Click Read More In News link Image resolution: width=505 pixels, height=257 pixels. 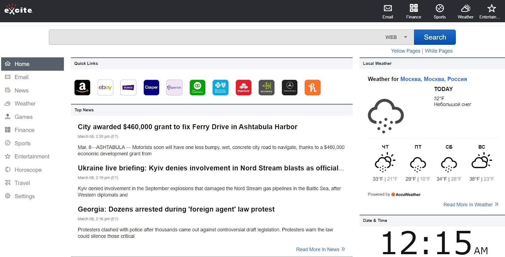(x=320, y=249)
